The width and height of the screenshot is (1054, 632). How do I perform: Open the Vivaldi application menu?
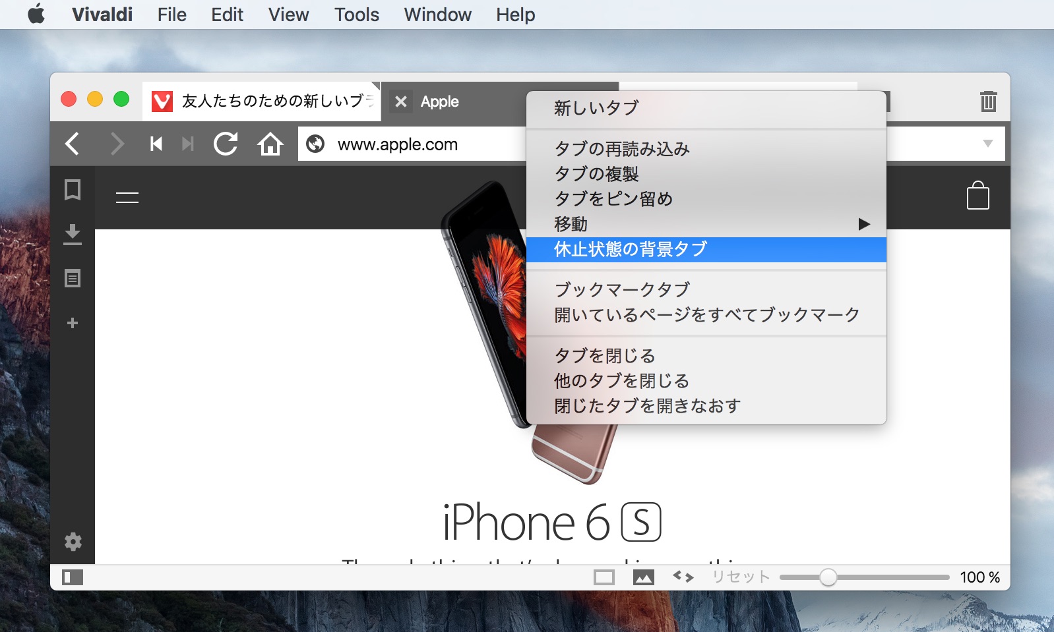point(102,14)
